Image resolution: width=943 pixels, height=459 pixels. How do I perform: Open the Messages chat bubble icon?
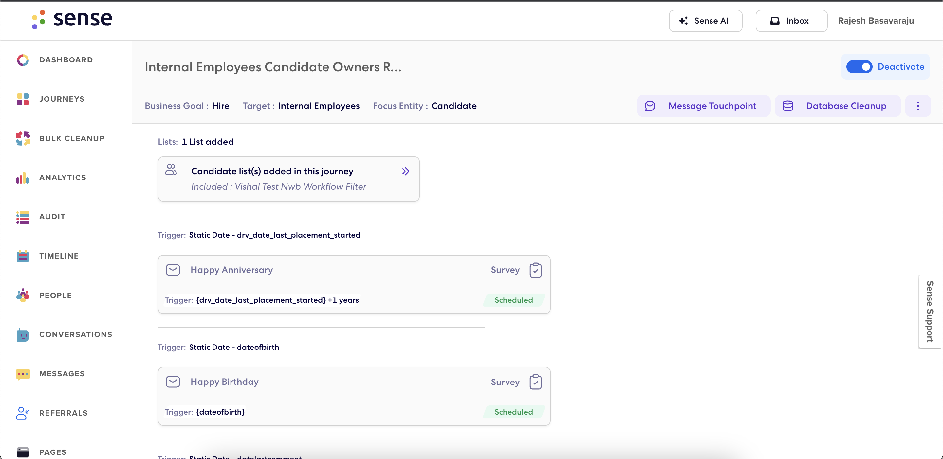pos(23,374)
